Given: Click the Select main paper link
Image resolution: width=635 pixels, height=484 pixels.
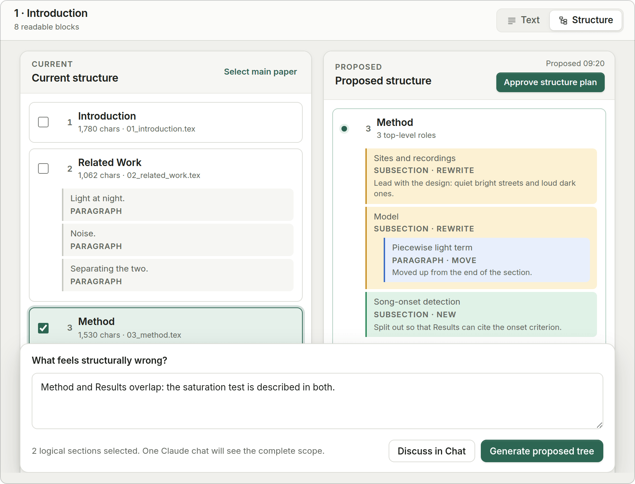Looking at the screenshot, I should click(260, 72).
